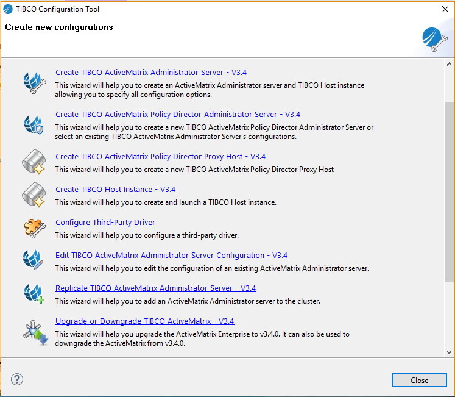455x397 pixels.
Task: Click the scrollbar up arrow
Action: [x=449, y=64]
